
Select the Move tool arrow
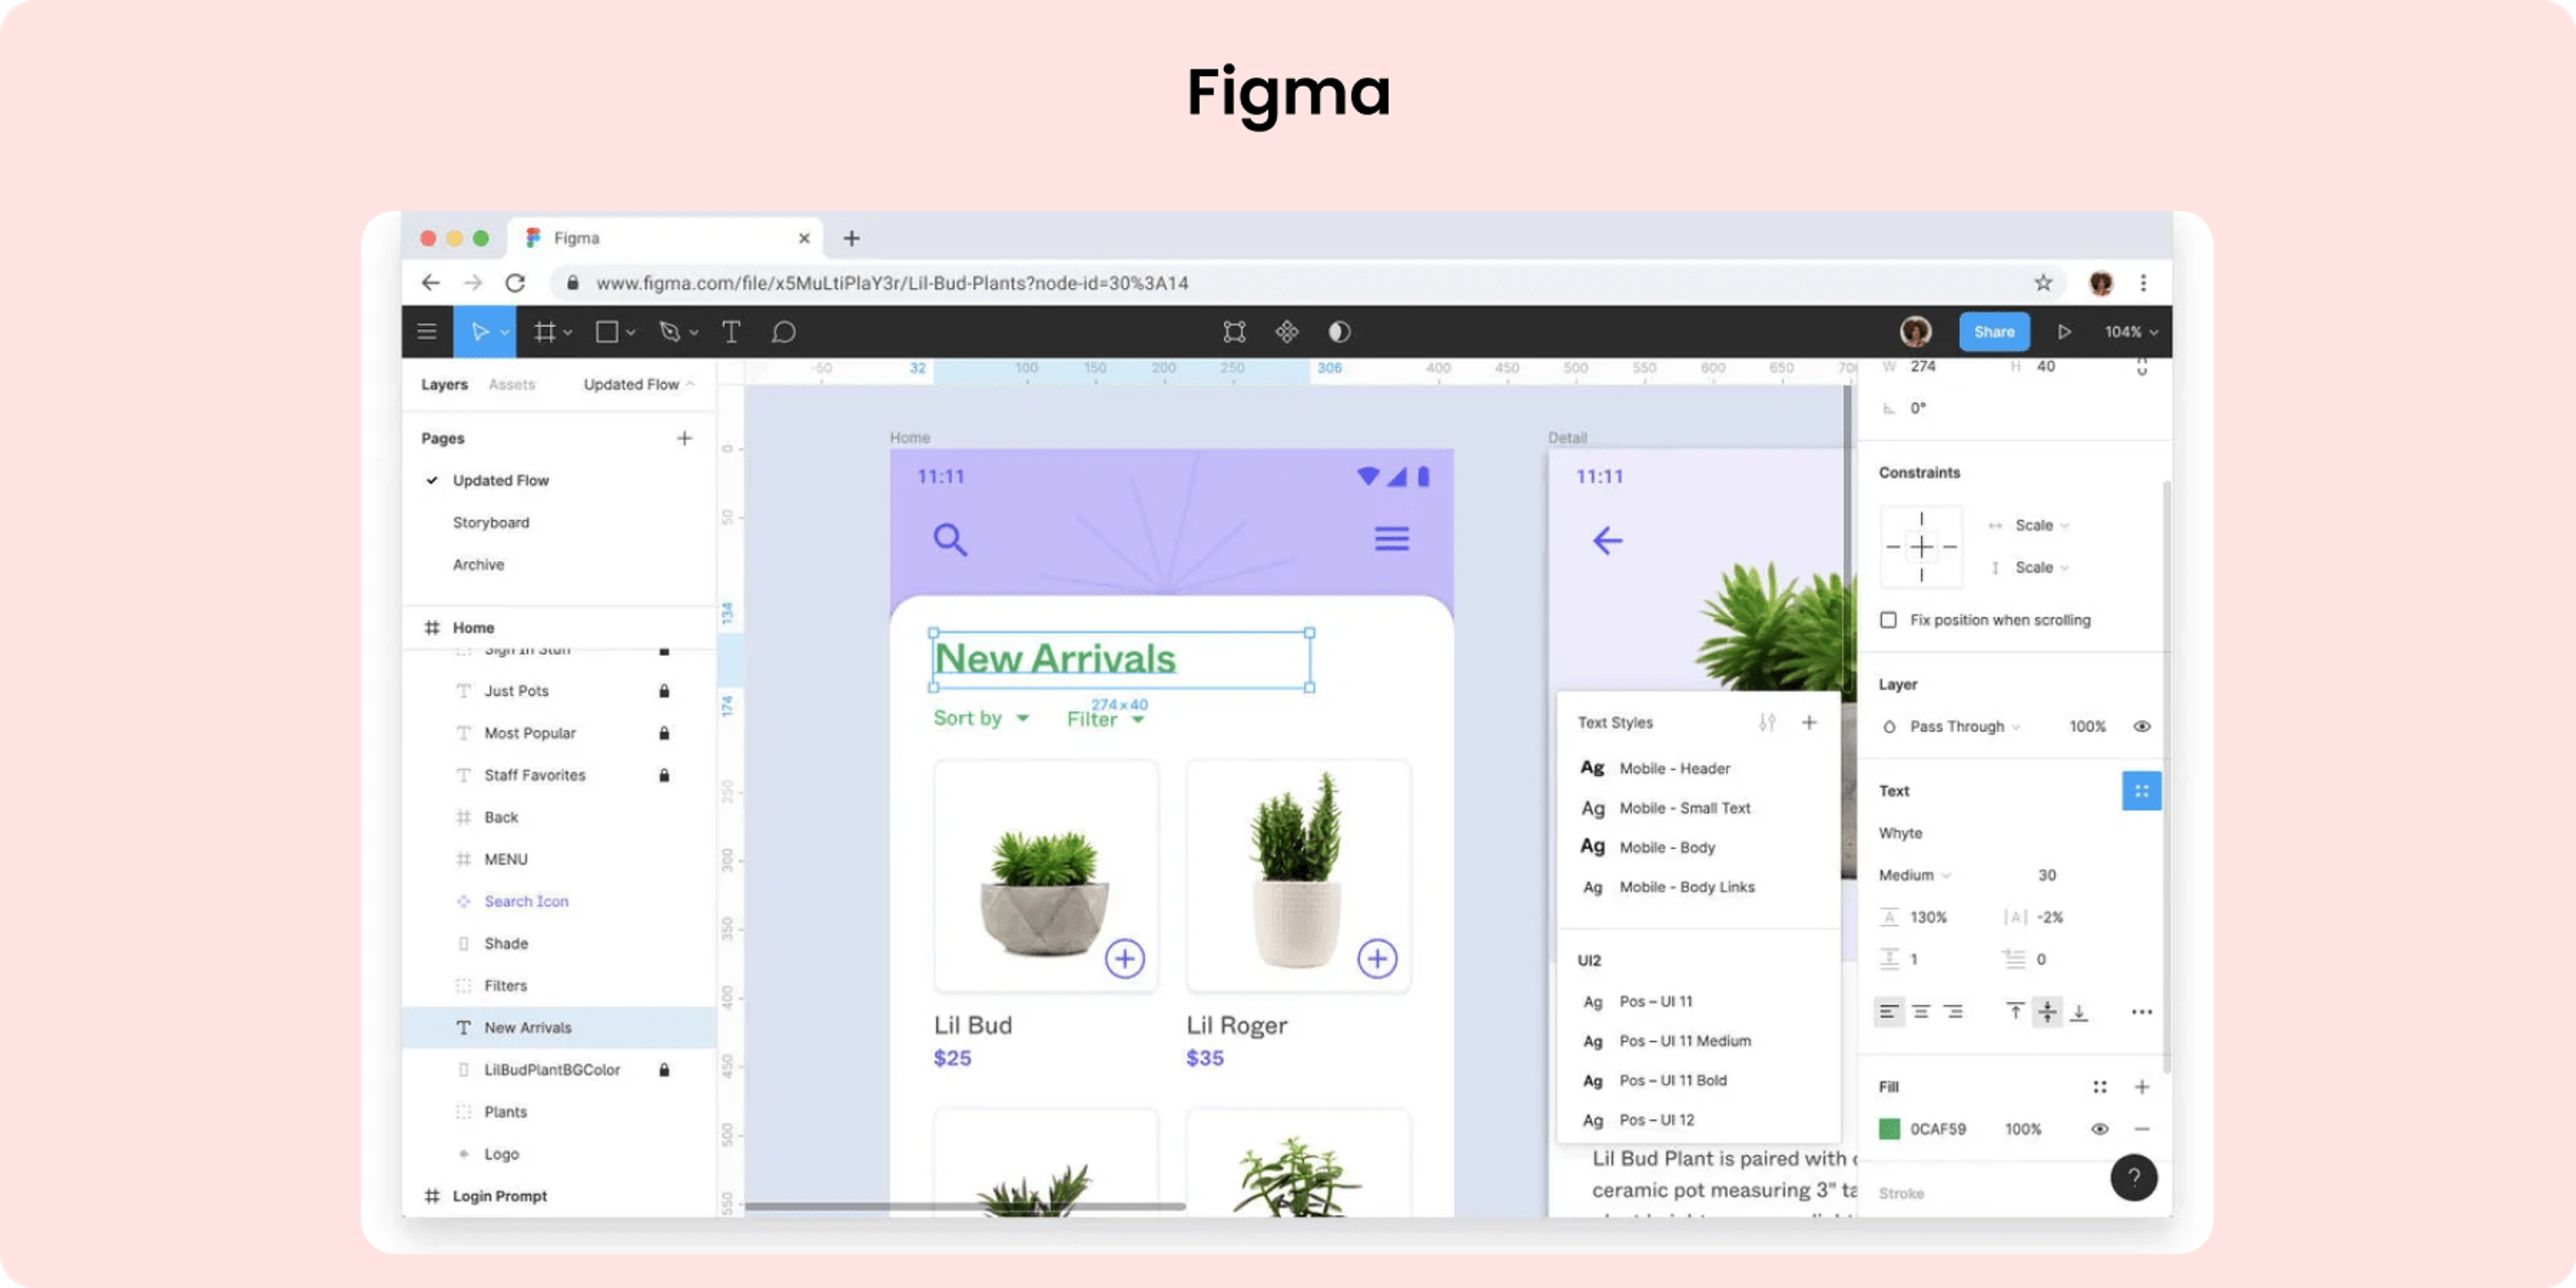(479, 332)
